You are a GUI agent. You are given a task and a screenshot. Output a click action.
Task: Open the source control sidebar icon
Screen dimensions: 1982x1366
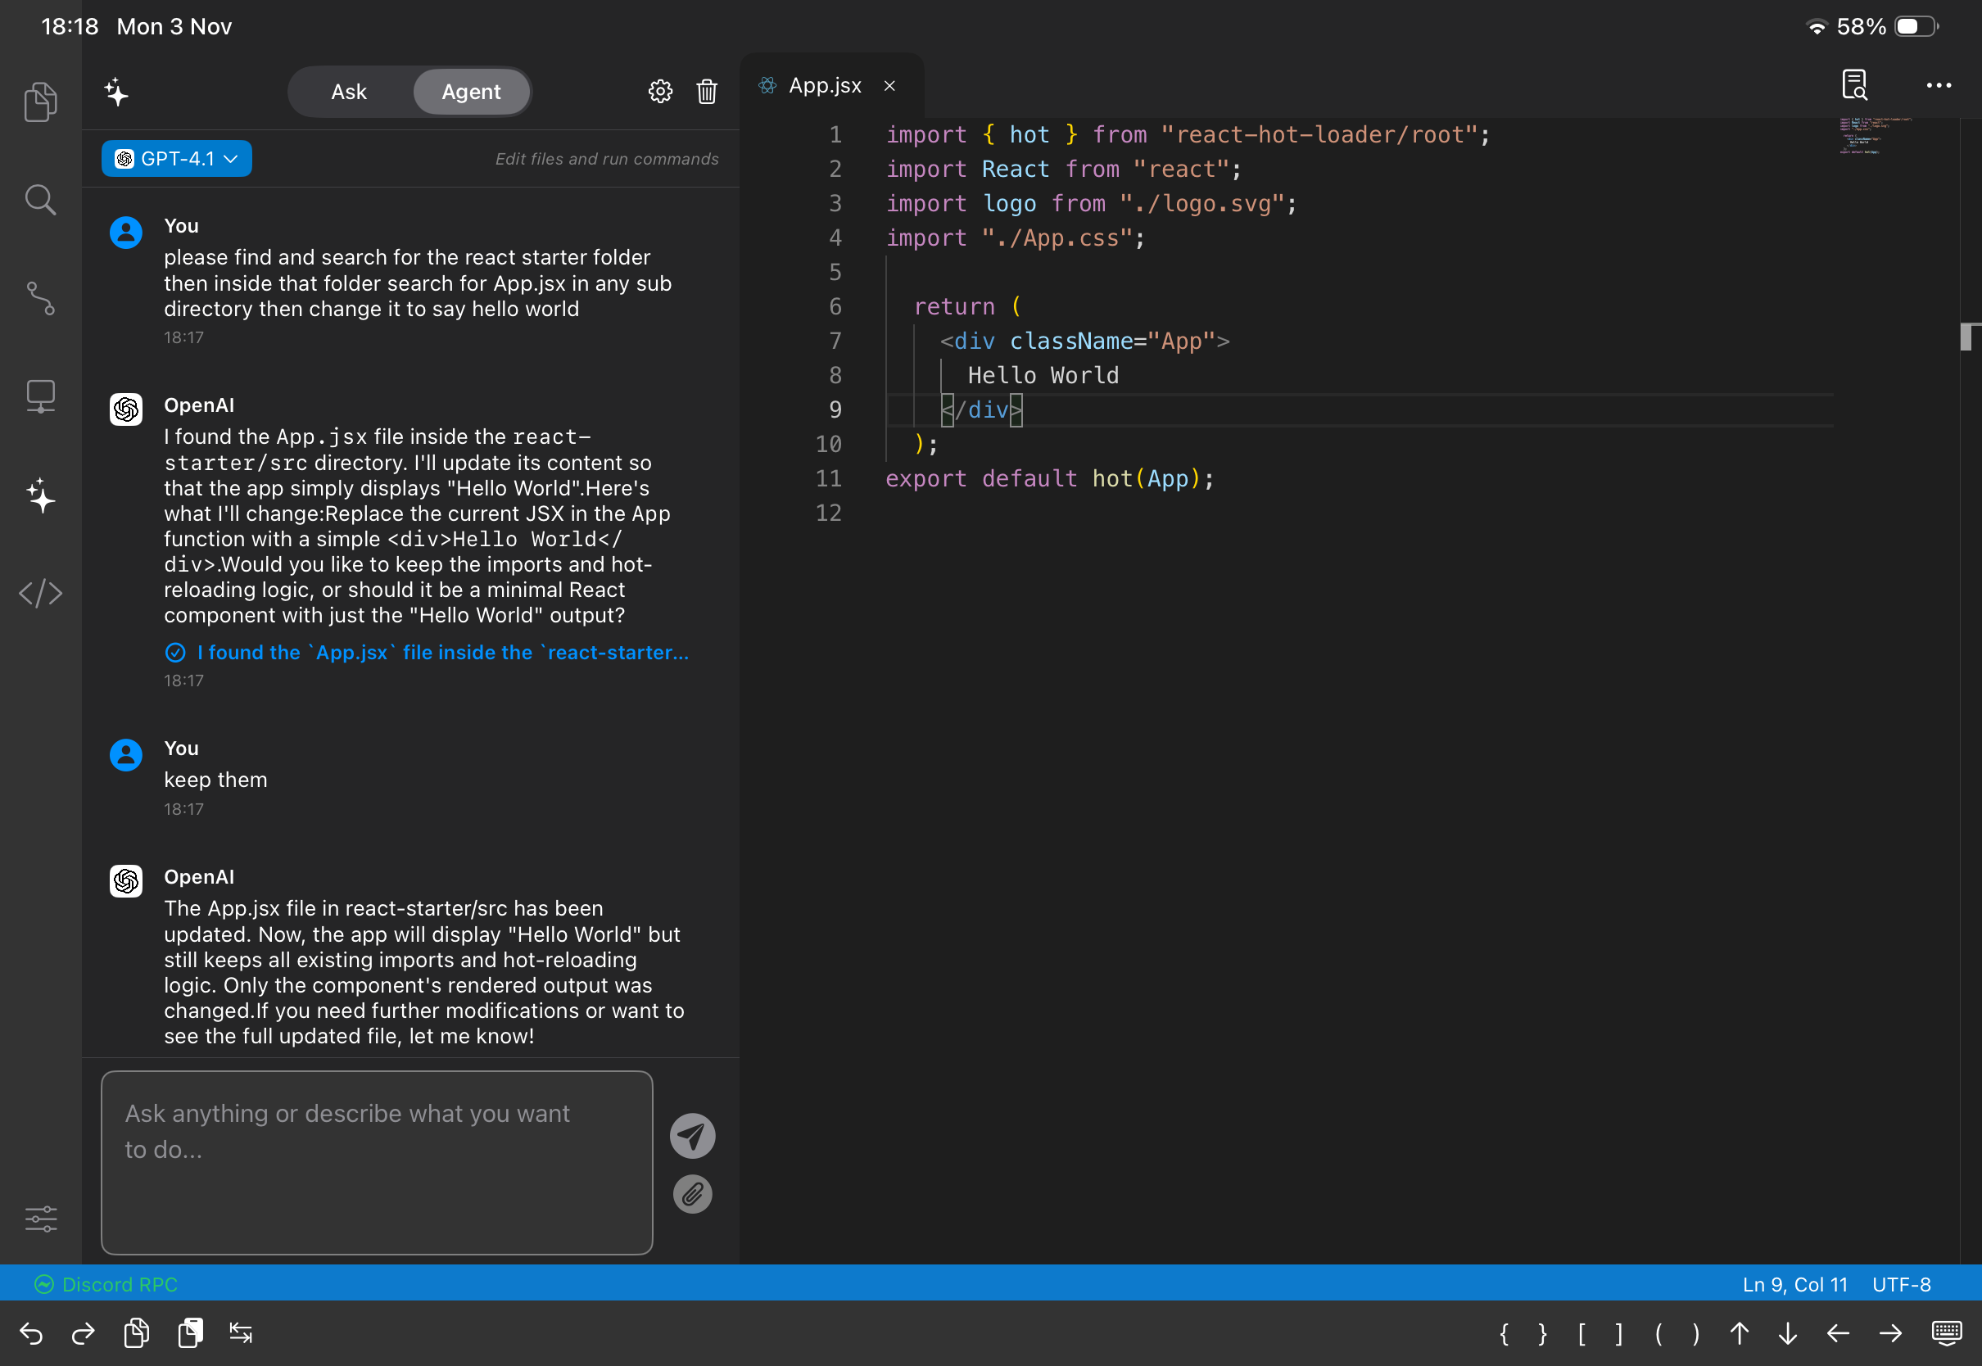click(x=40, y=299)
